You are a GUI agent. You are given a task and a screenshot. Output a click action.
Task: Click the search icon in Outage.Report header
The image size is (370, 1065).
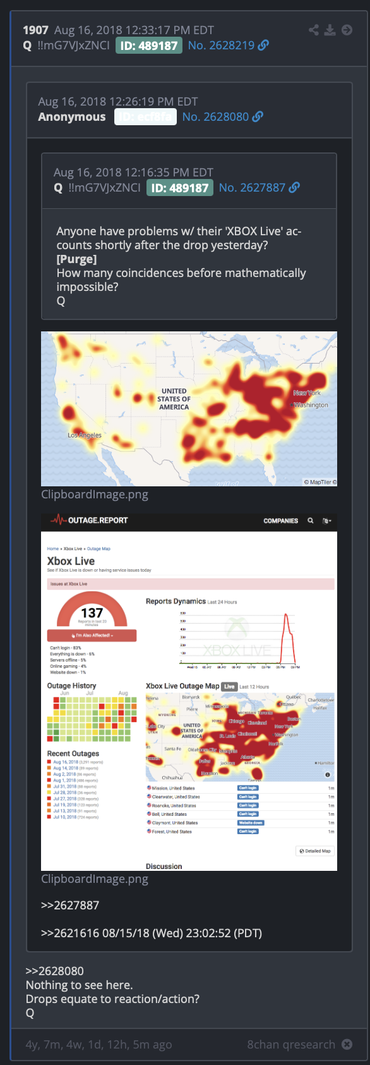click(310, 520)
